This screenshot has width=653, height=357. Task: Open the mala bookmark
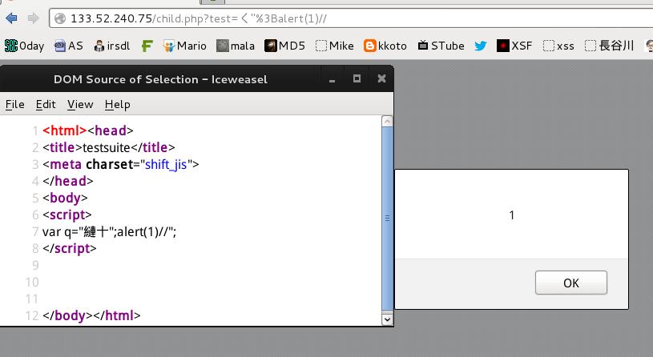click(236, 46)
